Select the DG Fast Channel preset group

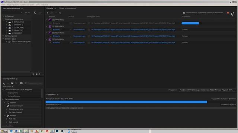pos(15,112)
